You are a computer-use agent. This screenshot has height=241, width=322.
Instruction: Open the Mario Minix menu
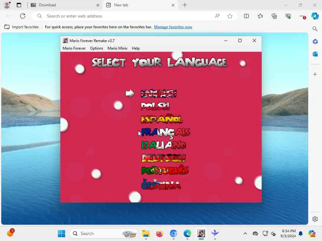[118, 48]
